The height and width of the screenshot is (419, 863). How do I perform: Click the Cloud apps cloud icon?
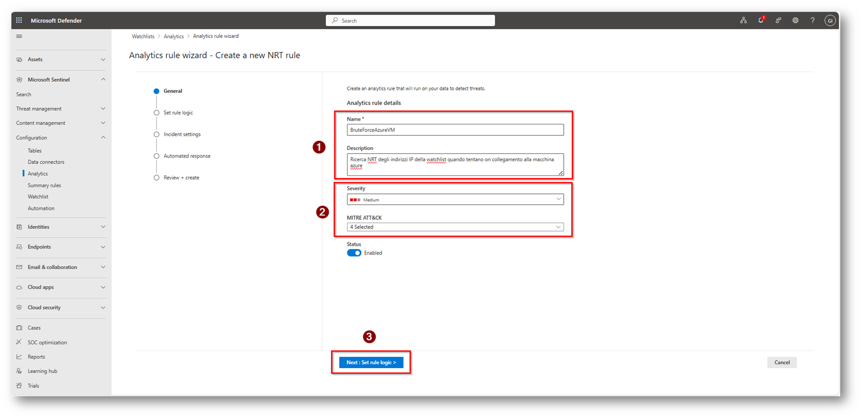click(20, 287)
